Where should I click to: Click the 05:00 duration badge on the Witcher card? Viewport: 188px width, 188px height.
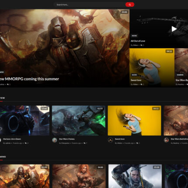pyautogui.click(x=157, y=167)
